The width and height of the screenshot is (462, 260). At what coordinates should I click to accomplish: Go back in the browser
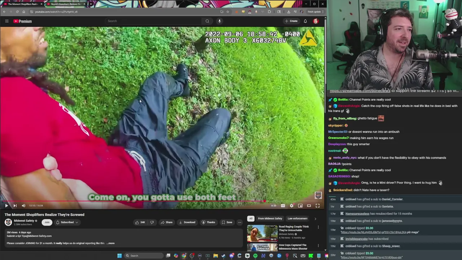pos(4,12)
